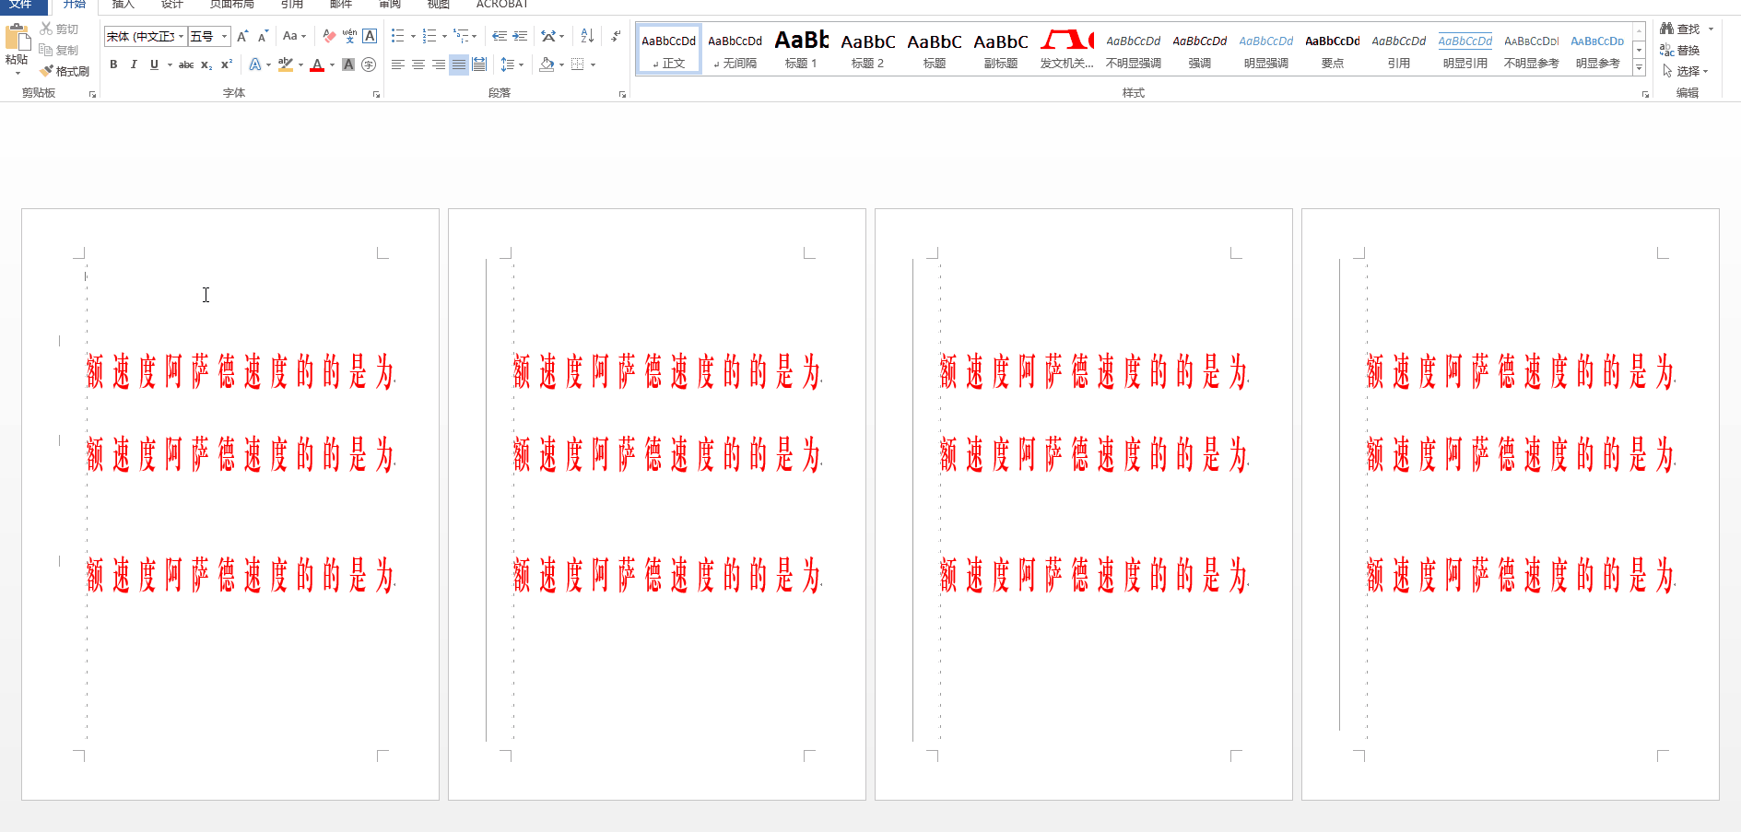
Task: Expand the styles gallery with the More arrow
Action: (1639, 68)
